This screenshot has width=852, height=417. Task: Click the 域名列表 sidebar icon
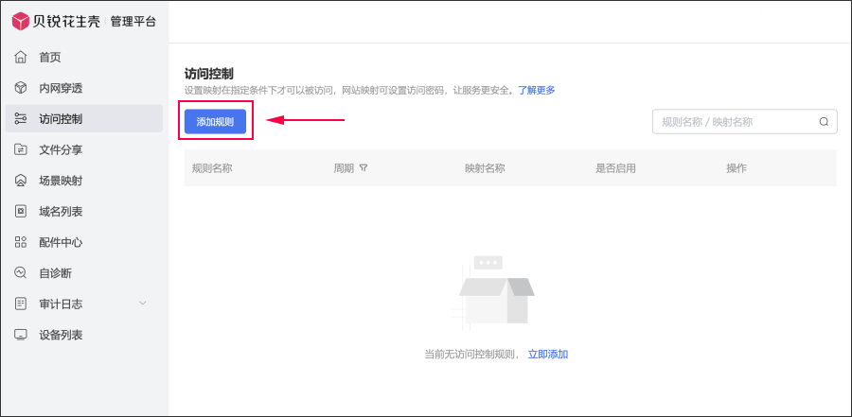(x=21, y=212)
